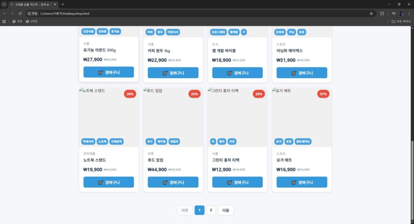Open the 후드 집업 product image
Image resolution: width=414 pixels, height=224 pixels.
point(173,117)
